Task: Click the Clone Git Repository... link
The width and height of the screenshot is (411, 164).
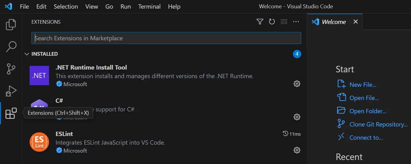Action: tap(379, 124)
